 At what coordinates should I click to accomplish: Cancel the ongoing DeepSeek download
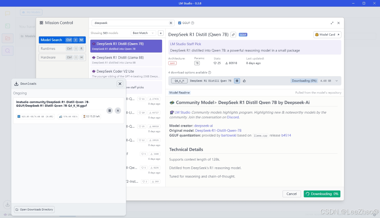pyautogui.click(x=118, y=110)
